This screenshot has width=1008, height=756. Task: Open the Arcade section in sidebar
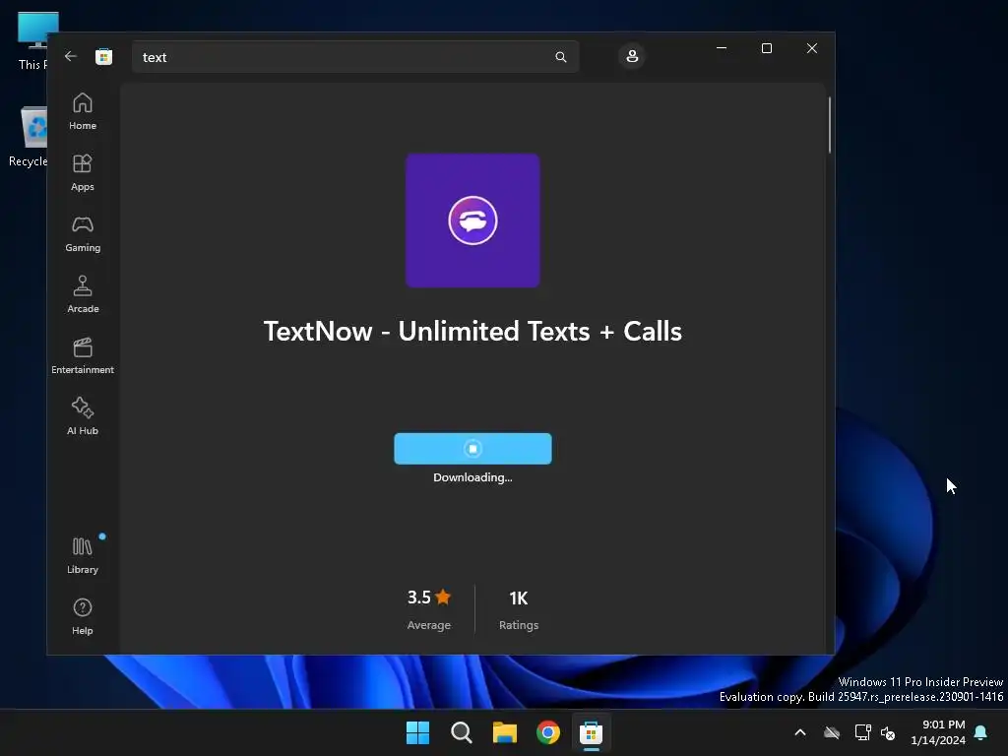point(83,295)
